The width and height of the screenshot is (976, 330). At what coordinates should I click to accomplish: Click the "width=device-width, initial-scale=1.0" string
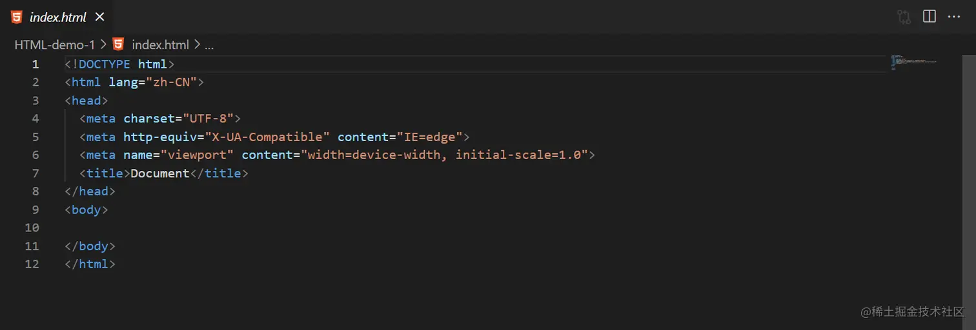pyautogui.click(x=444, y=155)
